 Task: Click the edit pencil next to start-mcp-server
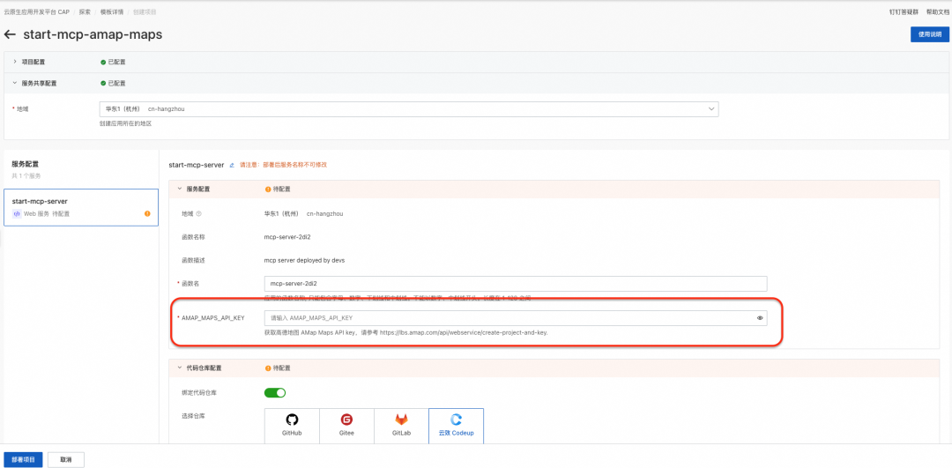[232, 165]
